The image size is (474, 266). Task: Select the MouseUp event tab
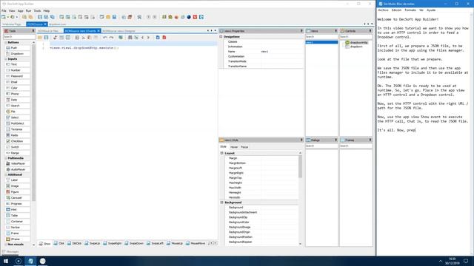click(x=175, y=243)
